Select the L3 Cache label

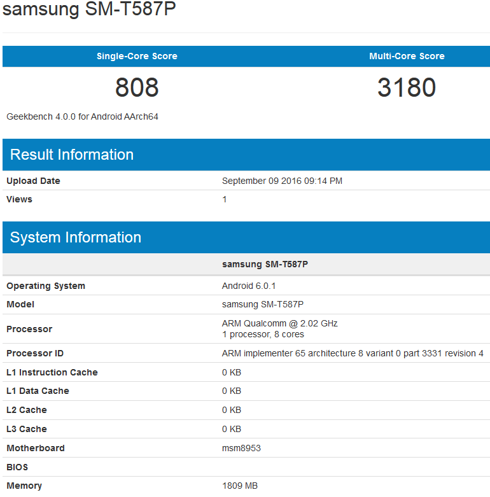pyautogui.click(x=27, y=429)
